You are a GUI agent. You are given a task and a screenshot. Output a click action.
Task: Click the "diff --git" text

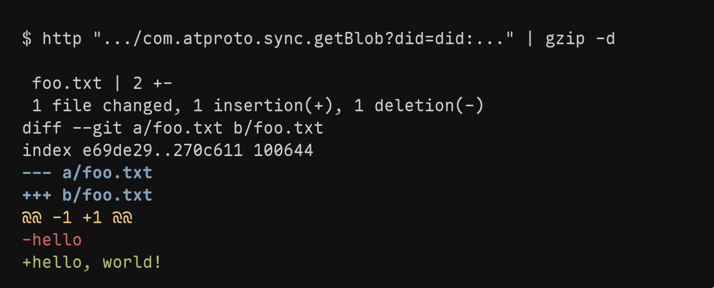[x=72, y=128]
